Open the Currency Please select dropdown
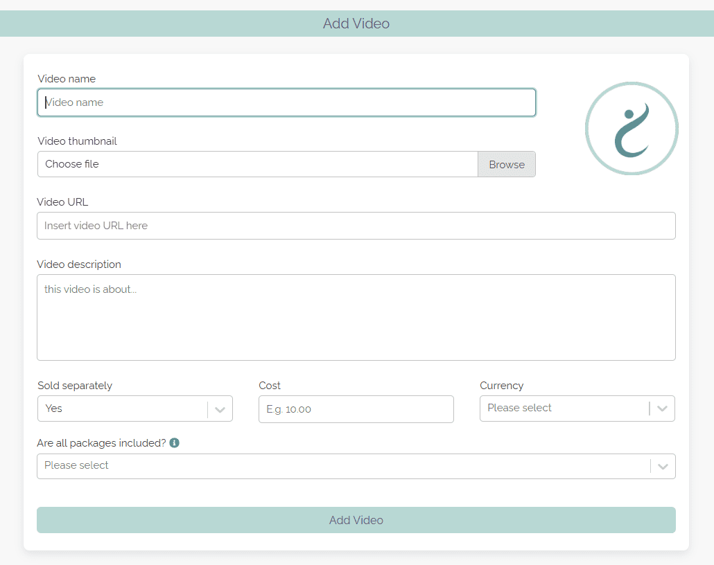 pos(564,409)
